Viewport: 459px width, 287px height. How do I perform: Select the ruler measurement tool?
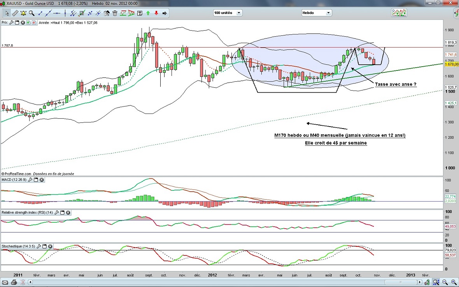click(15, 13)
